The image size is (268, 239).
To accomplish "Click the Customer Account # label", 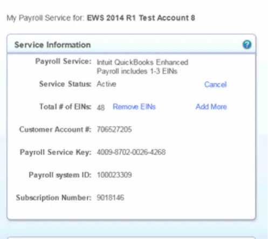I will [55, 129].
